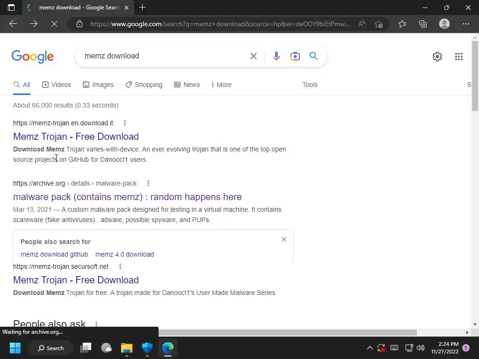This screenshot has height=359, width=479.
Task: Open the search Tools options
Action: (x=310, y=85)
